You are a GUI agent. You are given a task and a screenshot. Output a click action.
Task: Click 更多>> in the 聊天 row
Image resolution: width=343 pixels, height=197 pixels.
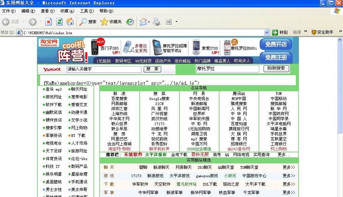pyautogui.click(x=288, y=167)
